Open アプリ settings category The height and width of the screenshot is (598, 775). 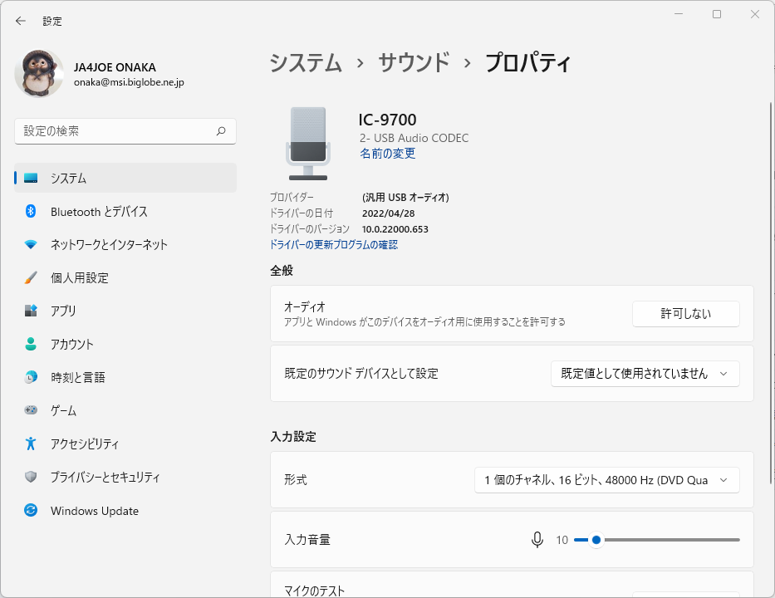[x=125, y=311]
